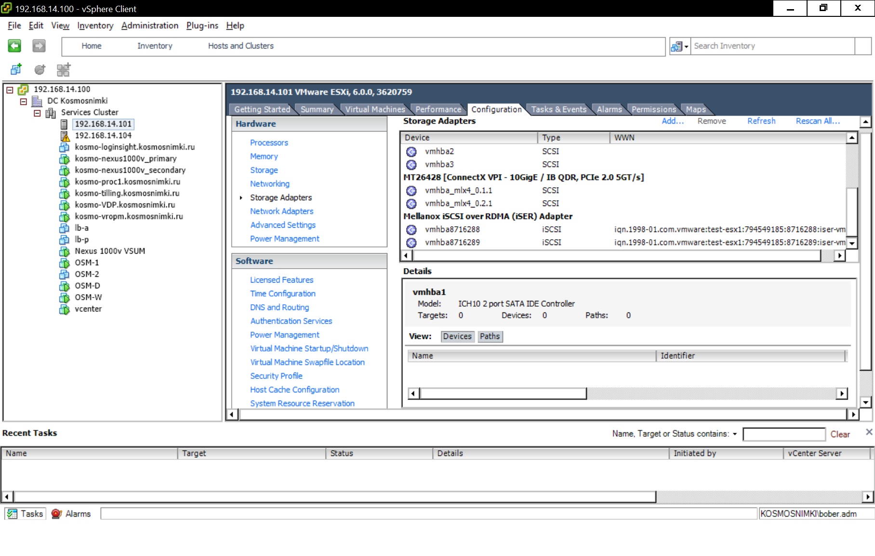Click the Storage Adapters list vertical scrollbar thumb
Image resolution: width=875 pixels, height=556 pixels.
click(x=852, y=211)
